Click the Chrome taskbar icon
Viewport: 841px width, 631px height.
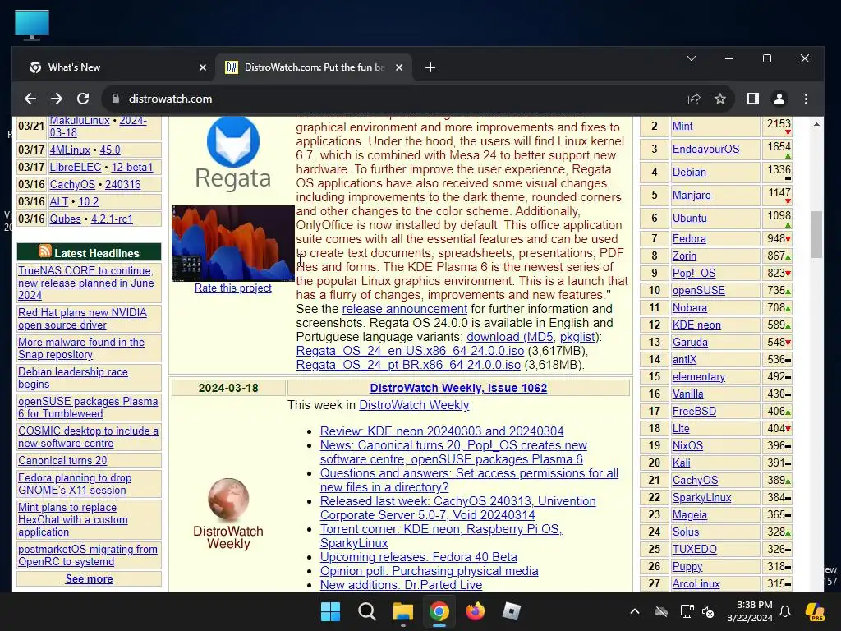tap(439, 611)
